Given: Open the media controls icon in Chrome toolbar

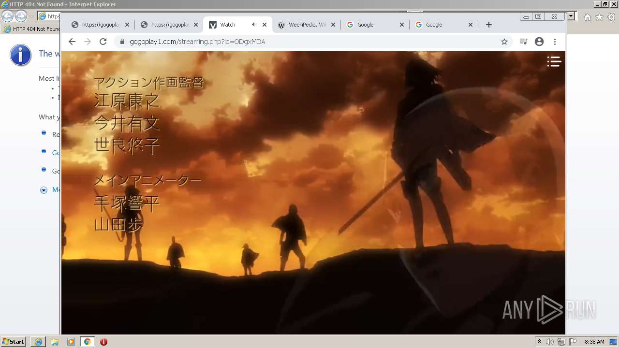Looking at the screenshot, I should 523,42.
